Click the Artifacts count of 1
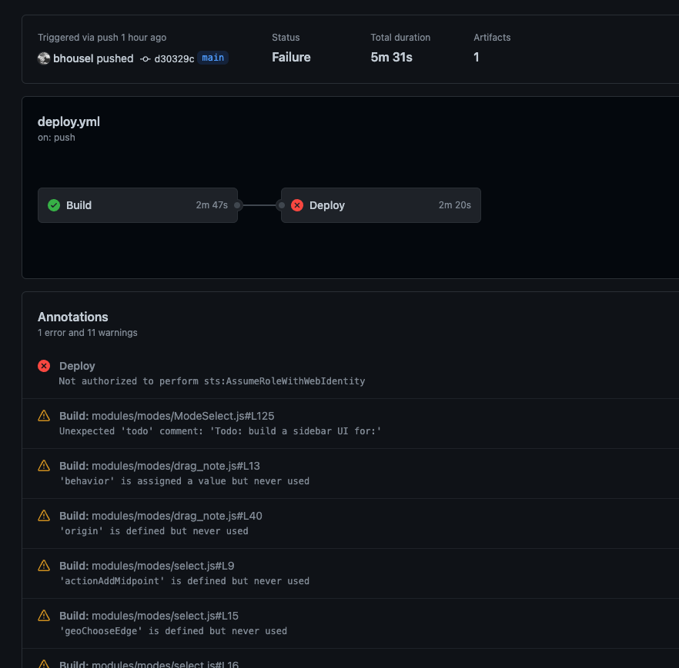This screenshot has width=679, height=668. click(476, 57)
